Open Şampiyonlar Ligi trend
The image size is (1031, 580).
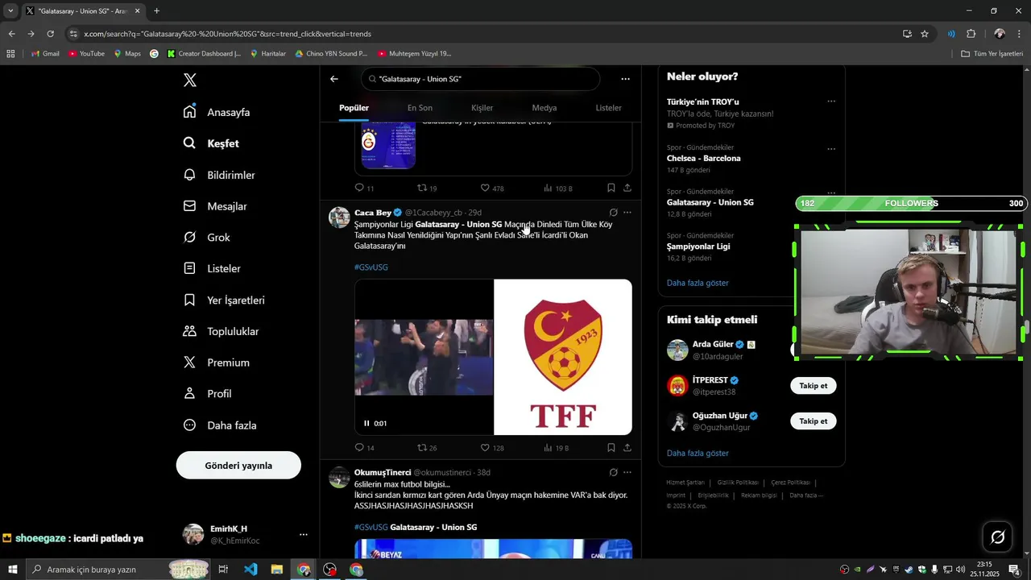point(698,246)
